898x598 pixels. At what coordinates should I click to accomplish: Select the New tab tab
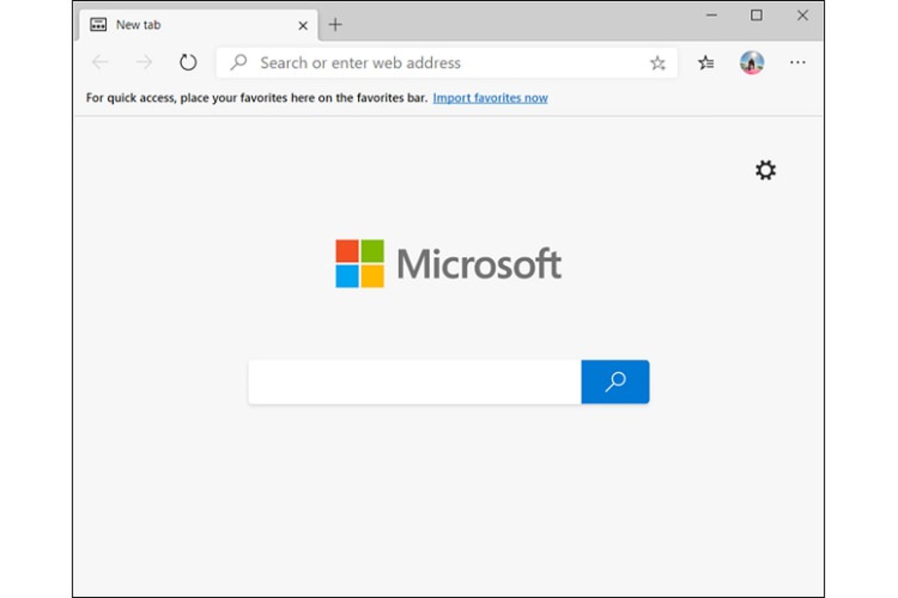[x=198, y=25]
